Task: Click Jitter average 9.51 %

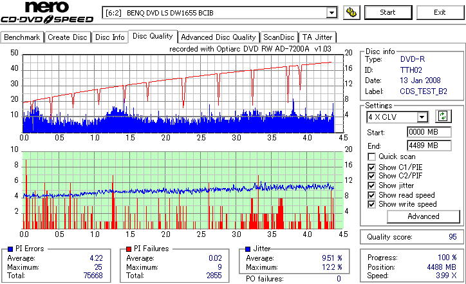Action: 332,258
